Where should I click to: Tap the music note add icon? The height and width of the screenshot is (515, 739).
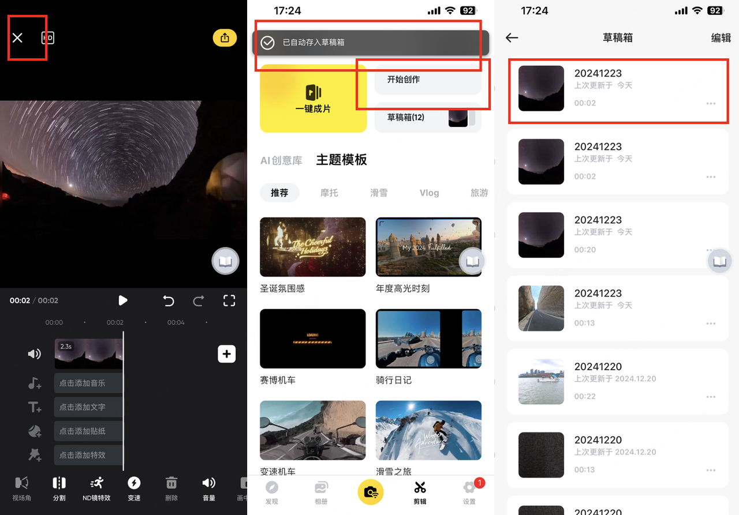pyautogui.click(x=34, y=383)
